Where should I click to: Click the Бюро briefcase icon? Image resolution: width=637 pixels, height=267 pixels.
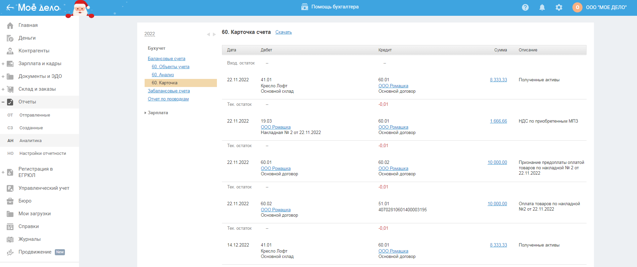coord(10,201)
